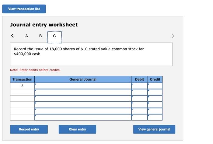Click first General Journal row field

[83, 86]
